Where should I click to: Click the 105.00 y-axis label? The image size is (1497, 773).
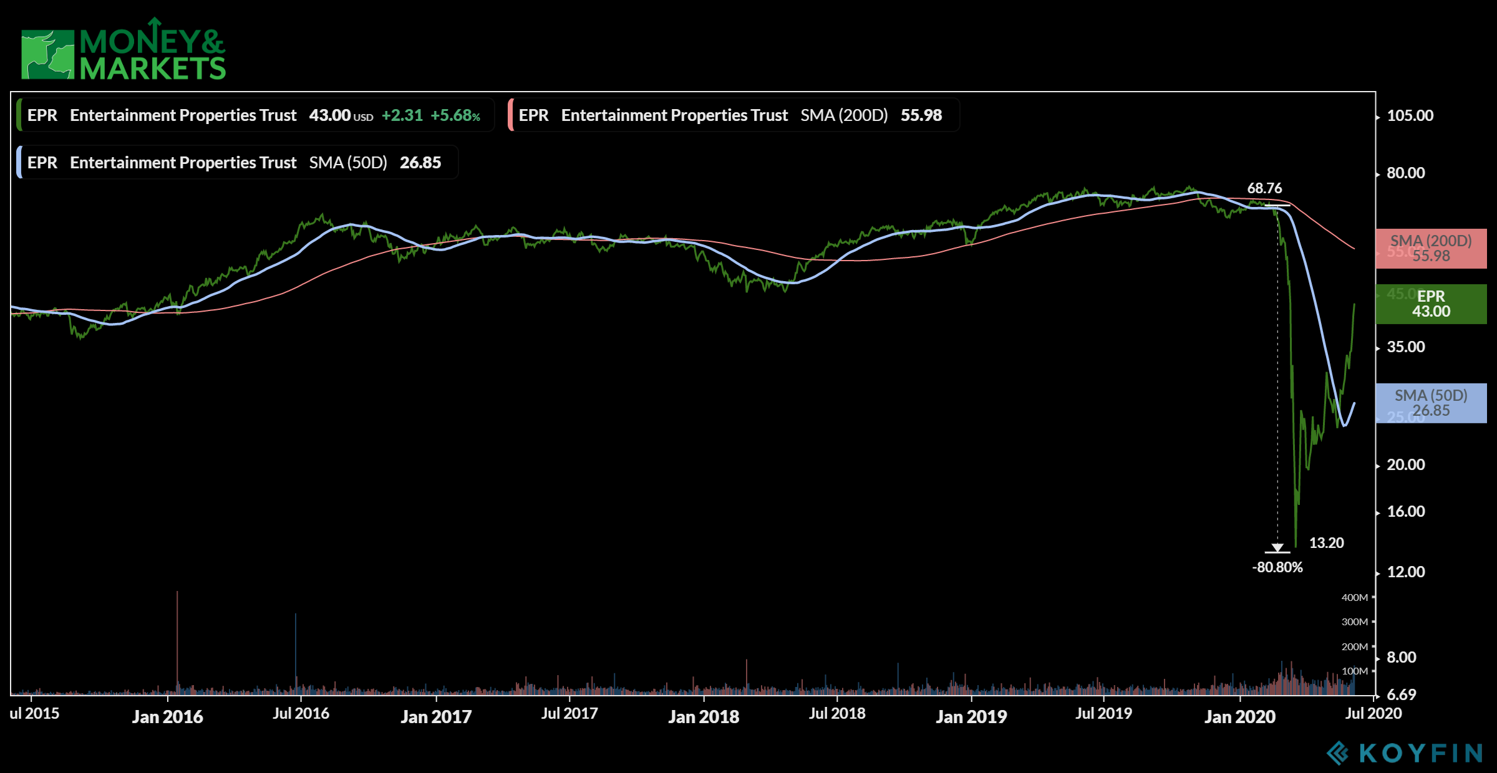click(x=1410, y=116)
